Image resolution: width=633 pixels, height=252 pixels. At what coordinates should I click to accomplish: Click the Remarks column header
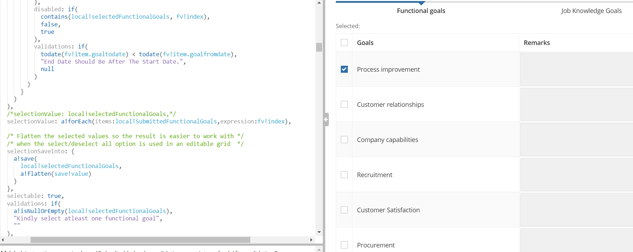(x=537, y=43)
